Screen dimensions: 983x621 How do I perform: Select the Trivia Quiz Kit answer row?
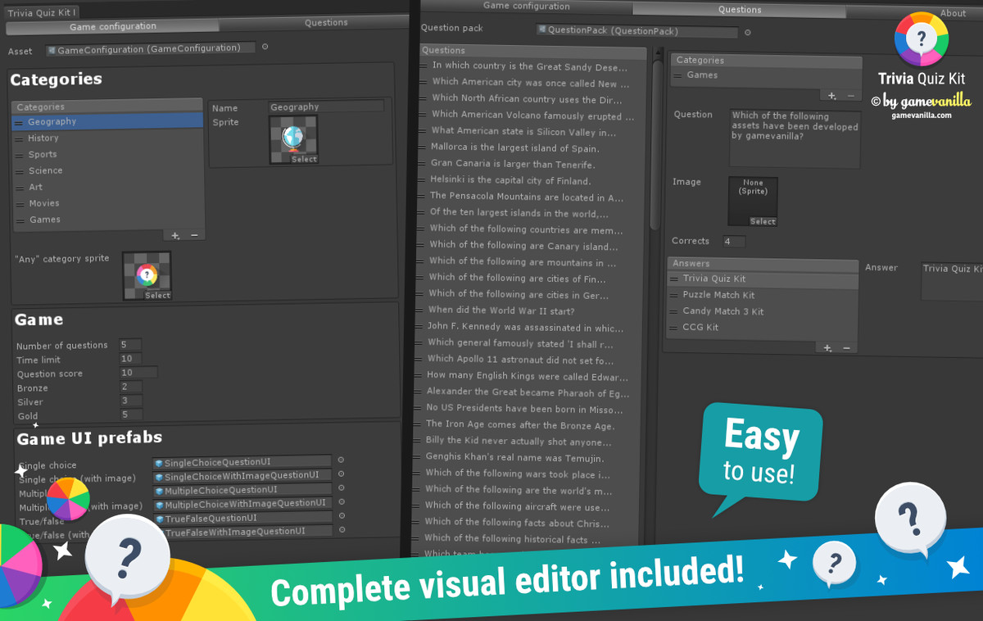(763, 279)
